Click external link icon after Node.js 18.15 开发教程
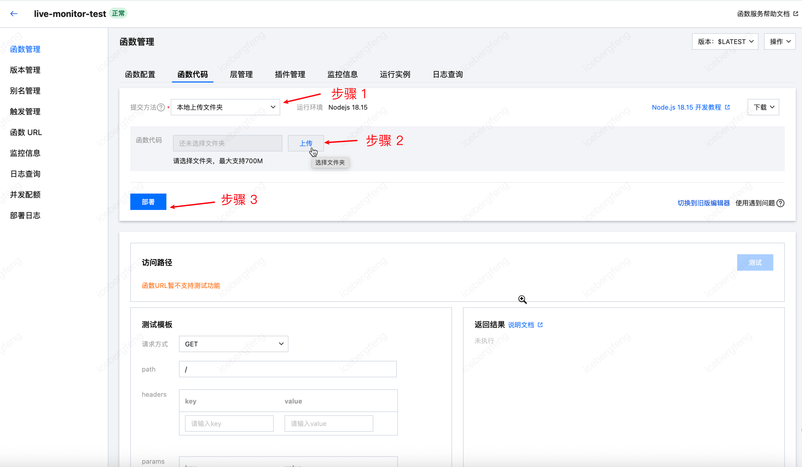This screenshot has width=802, height=467. pos(727,107)
